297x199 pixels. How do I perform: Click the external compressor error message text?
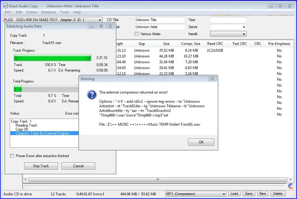pos(133,92)
